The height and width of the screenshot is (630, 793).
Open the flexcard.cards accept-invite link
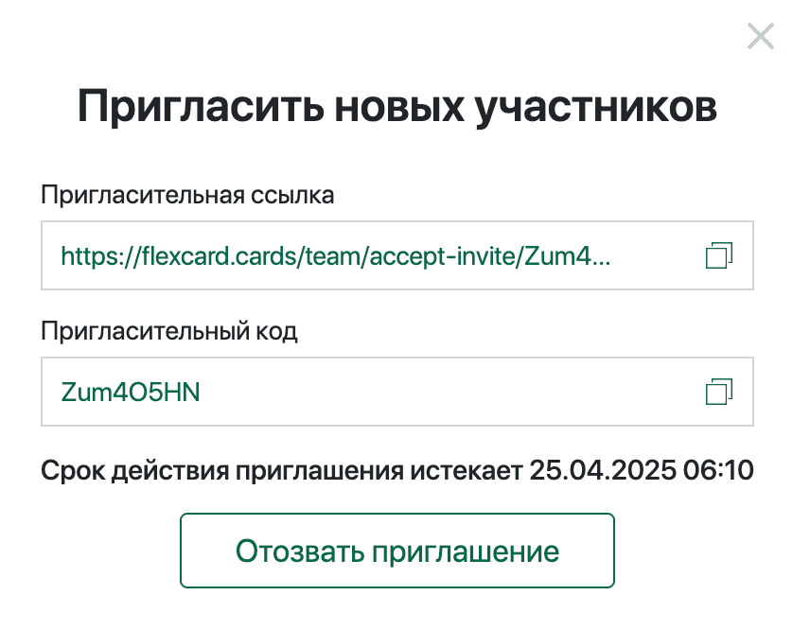tap(336, 255)
